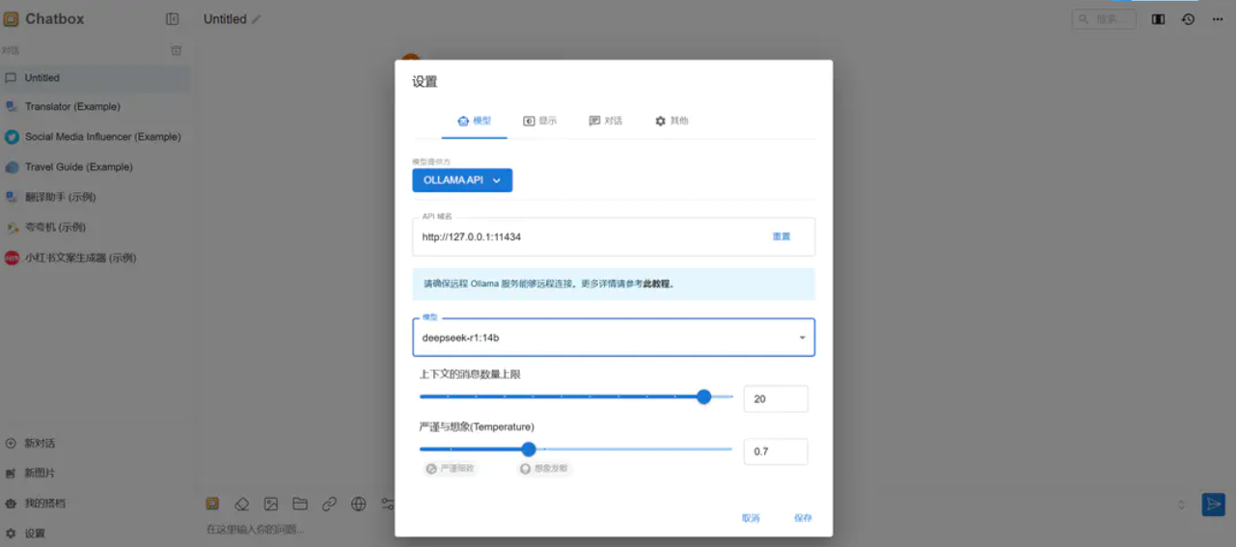The image size is (1237, 547).
Task: Click the temperature value field showing 0.7
Action: [776, 451]
